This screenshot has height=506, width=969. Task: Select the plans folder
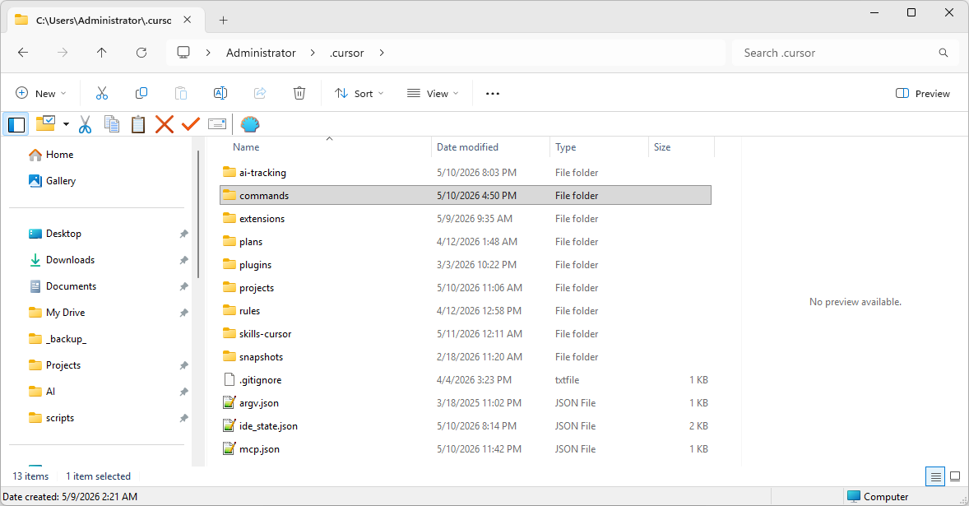tap(466, 242)
